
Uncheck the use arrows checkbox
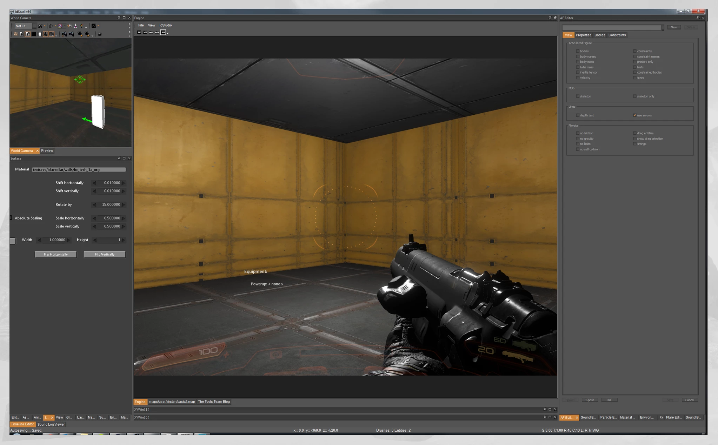tap(634, 115)
